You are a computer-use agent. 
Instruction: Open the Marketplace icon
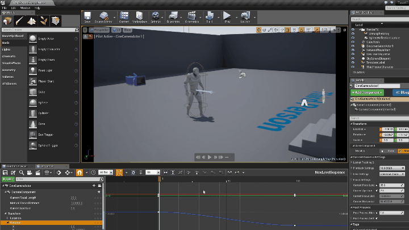point(140,17)
